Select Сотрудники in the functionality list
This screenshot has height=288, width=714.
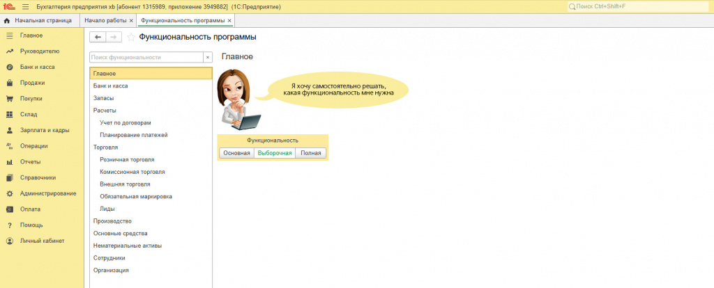(151, 257)
